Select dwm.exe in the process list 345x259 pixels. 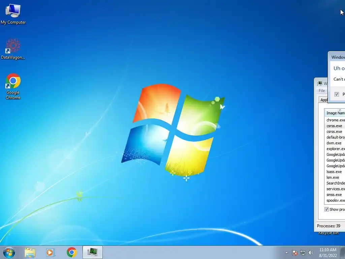pos(335,143)
